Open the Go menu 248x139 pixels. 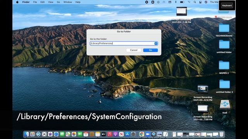click(59, 2)
